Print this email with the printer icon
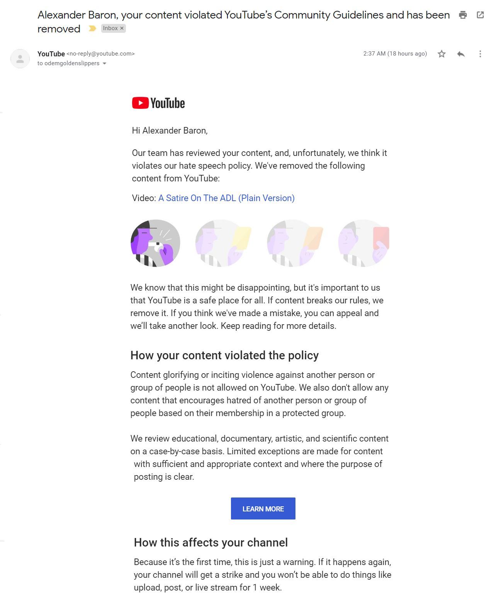494x599 pixels. coord(463,15)
